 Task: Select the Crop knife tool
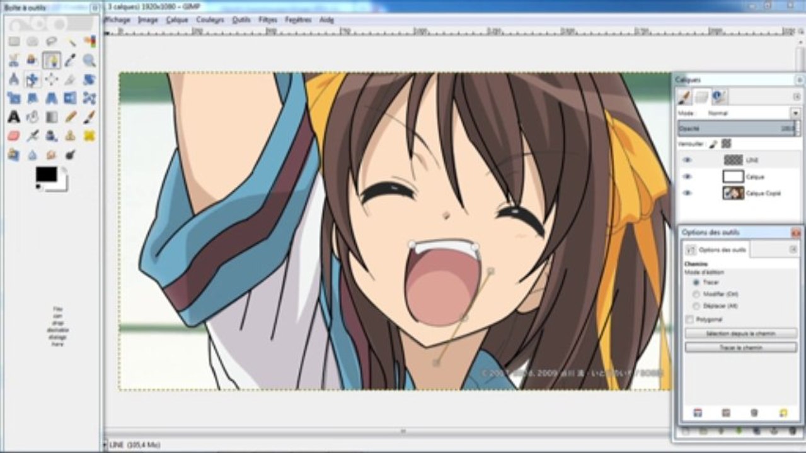click(71, 79)
